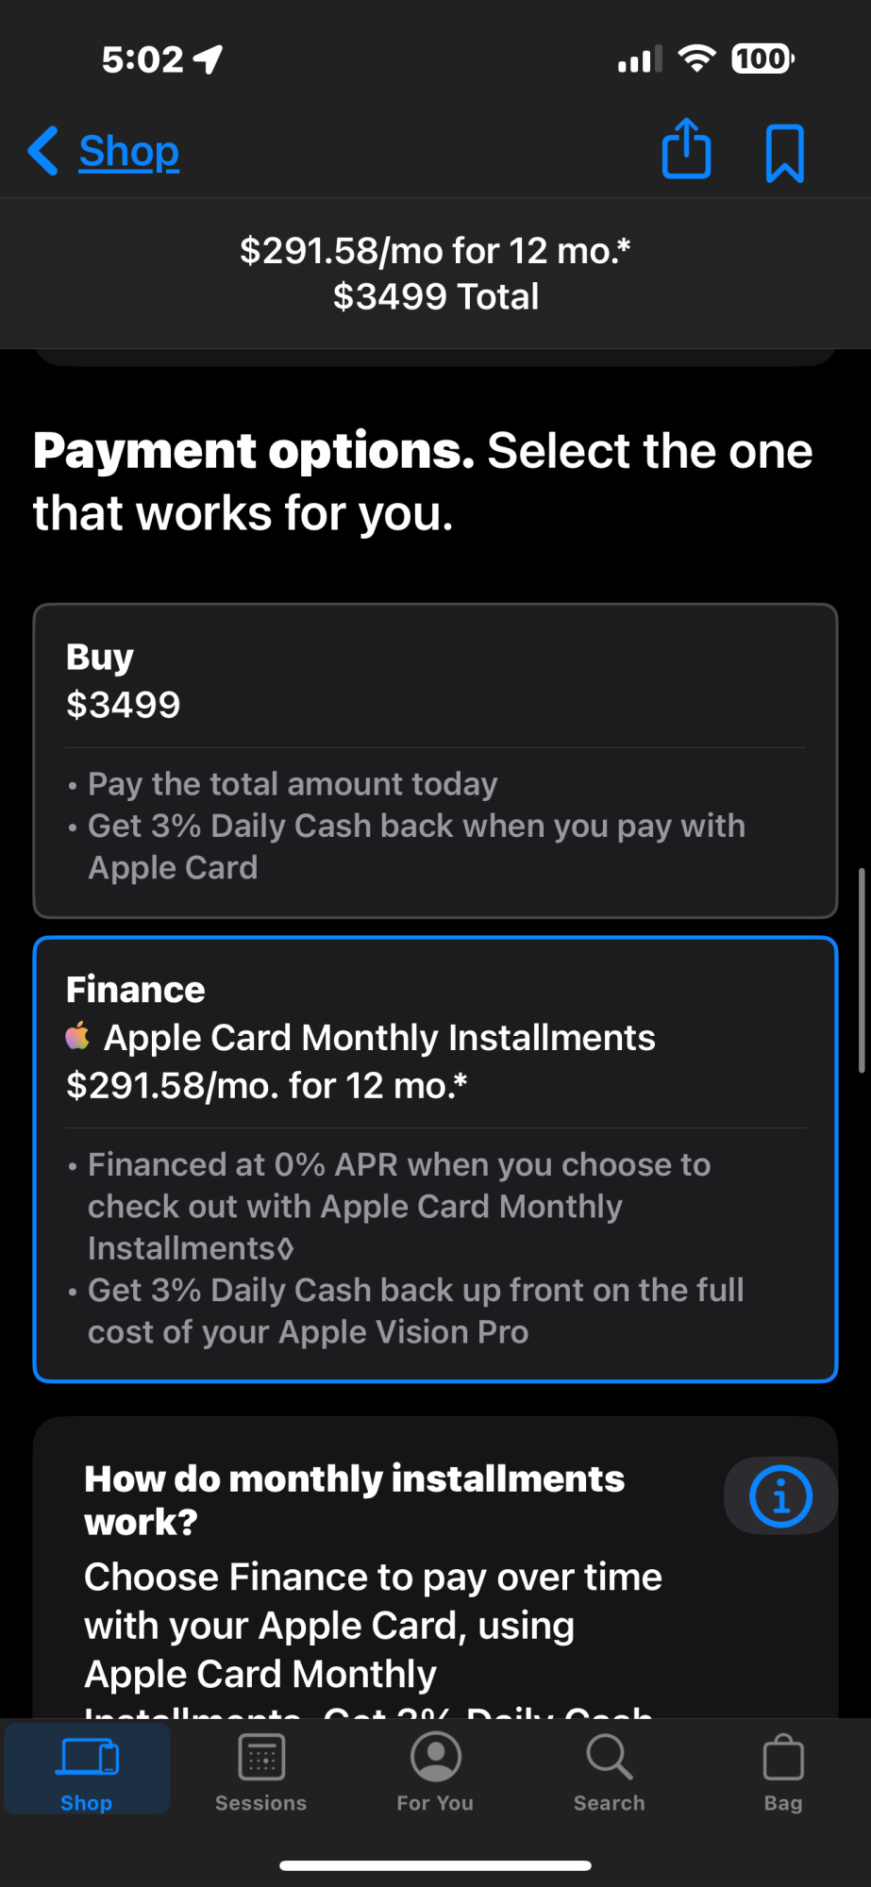Viewport: 871px width, 1887px height.
Task: Tap the Apple Card logo icon
Action: tap(78, 1037)
